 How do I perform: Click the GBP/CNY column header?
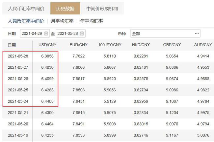coord(172,45)
